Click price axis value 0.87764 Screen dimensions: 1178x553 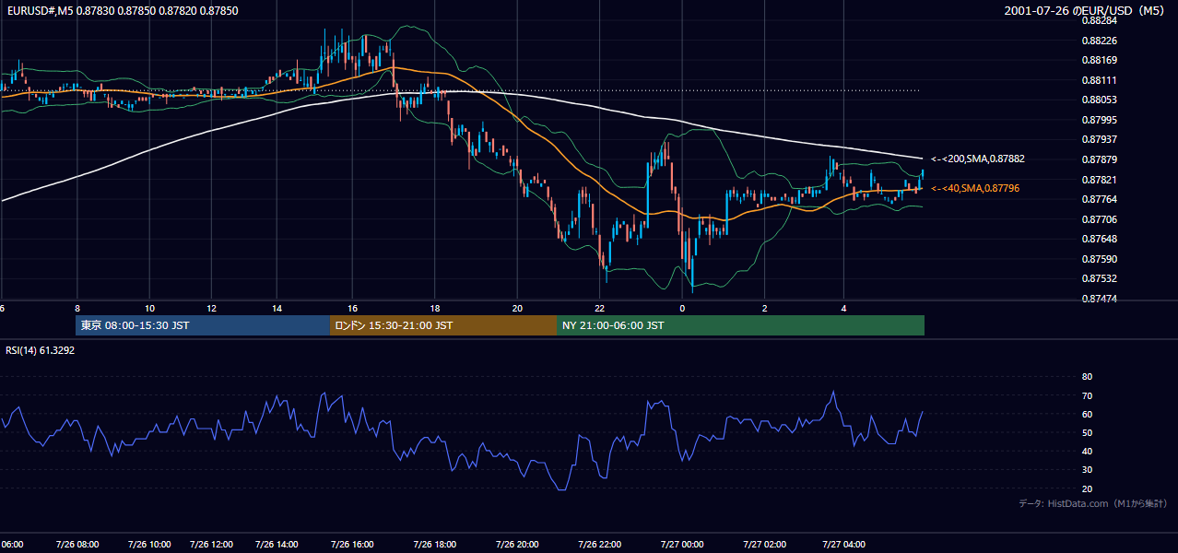point(1099,199)
